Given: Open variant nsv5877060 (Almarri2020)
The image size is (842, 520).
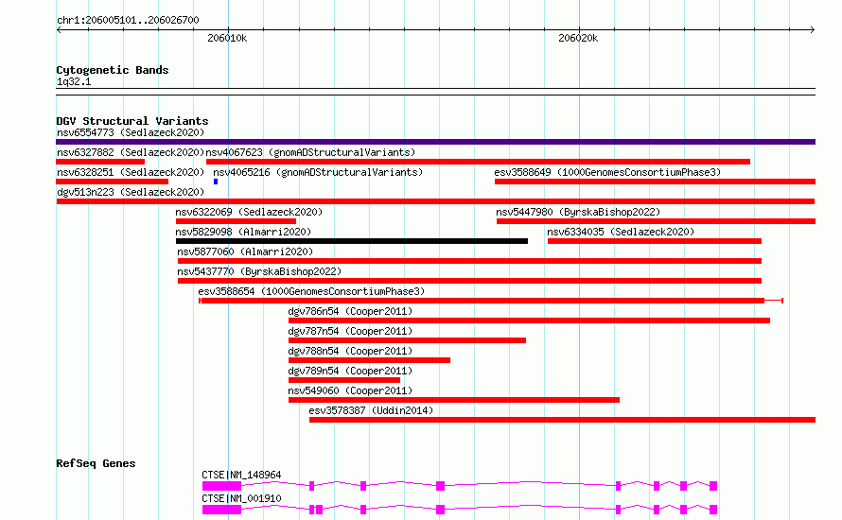Looking at the screenshot, I should [245, 251].
